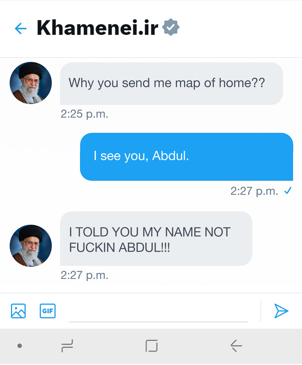Select the blue "I see you, Abdul." bubble
This screenshot has height=365, width=302.
[x=186, y=157]
